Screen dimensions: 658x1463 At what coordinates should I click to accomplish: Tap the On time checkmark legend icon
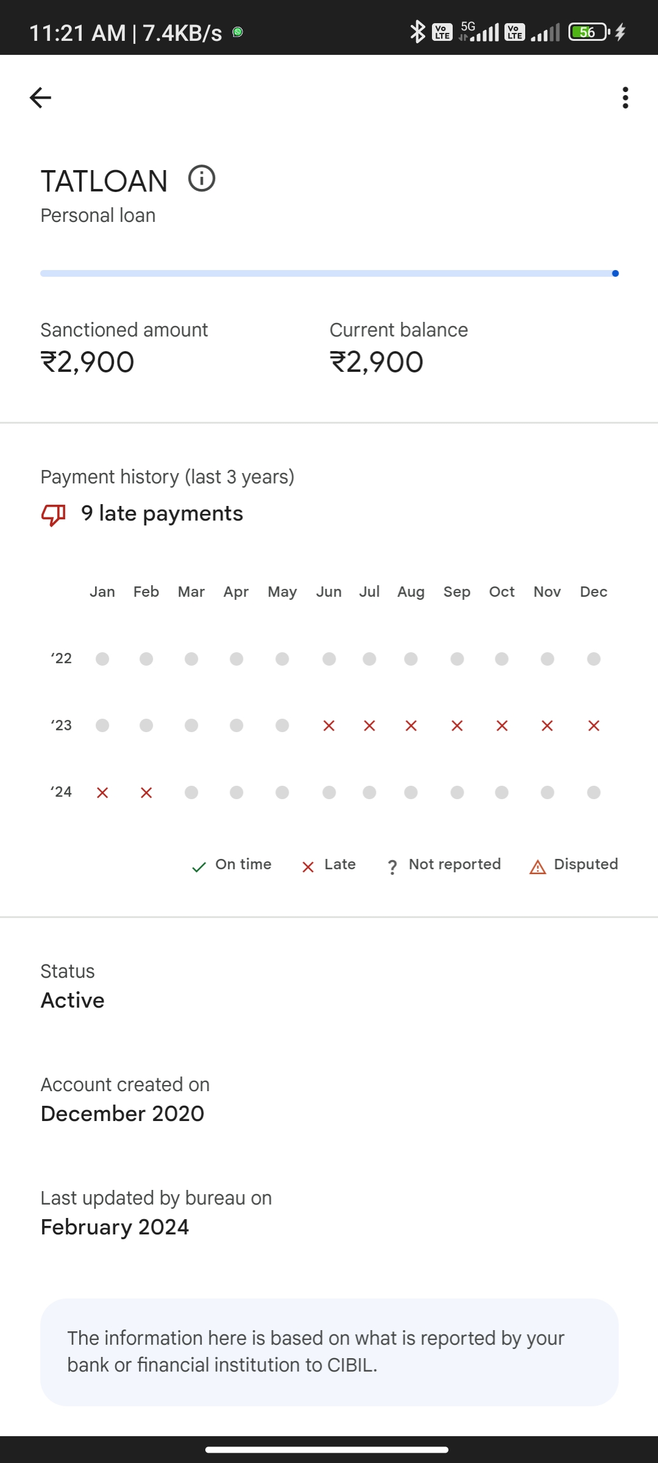(199, 867)
